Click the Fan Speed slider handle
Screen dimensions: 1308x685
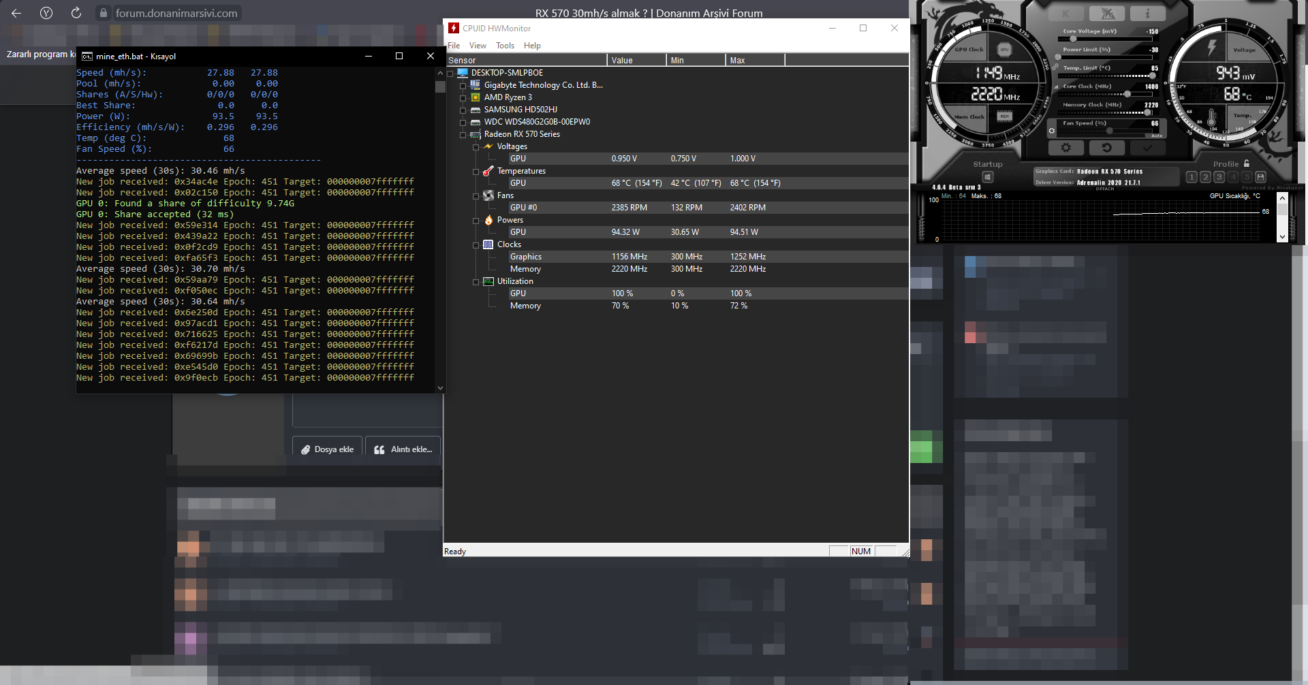point(1110,131)
